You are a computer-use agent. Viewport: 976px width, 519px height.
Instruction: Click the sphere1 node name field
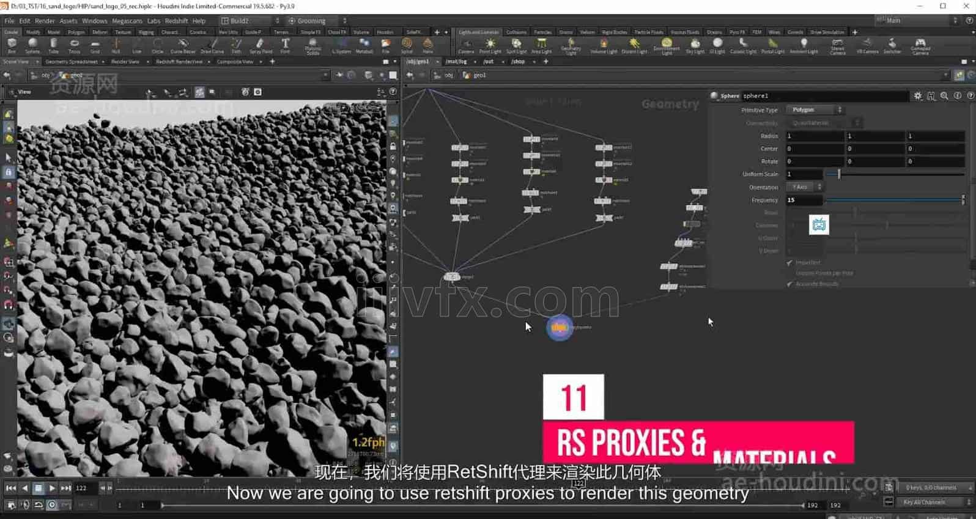coord(824,96)
